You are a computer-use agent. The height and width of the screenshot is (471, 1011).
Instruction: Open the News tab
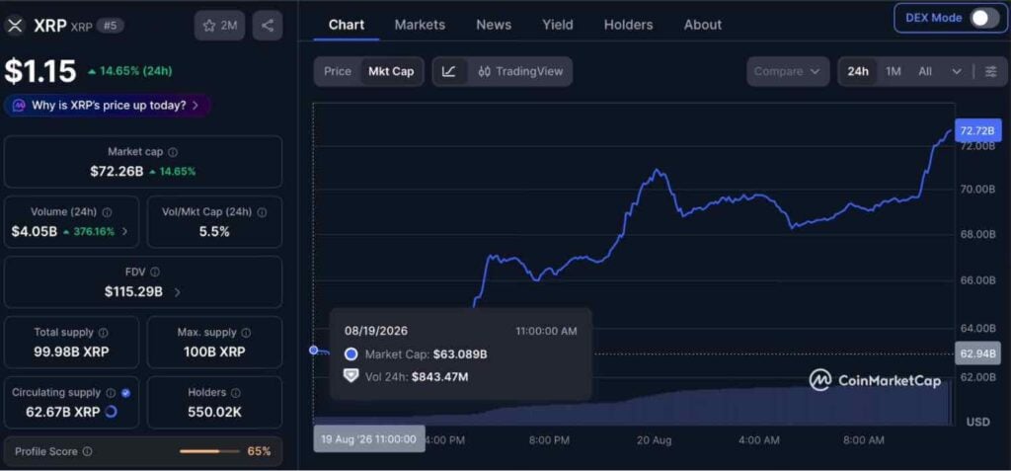point(494,25)
